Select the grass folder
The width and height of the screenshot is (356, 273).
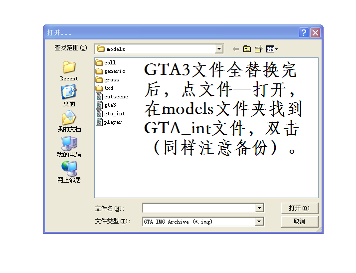click(111, 80)
